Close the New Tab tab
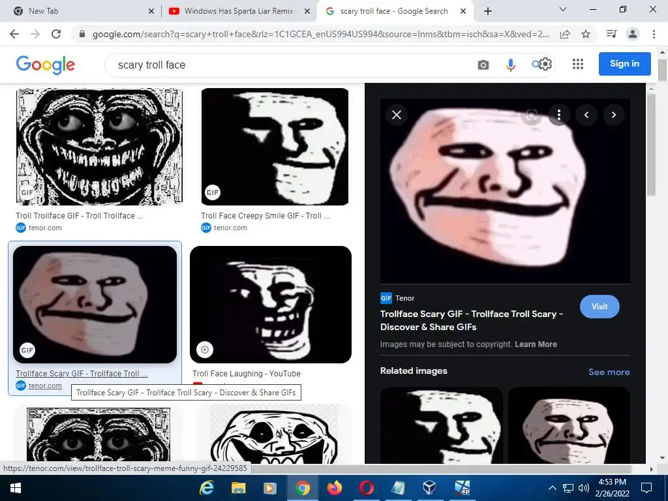Viewport: 668px width, 501px height. [x=151, y=12]
